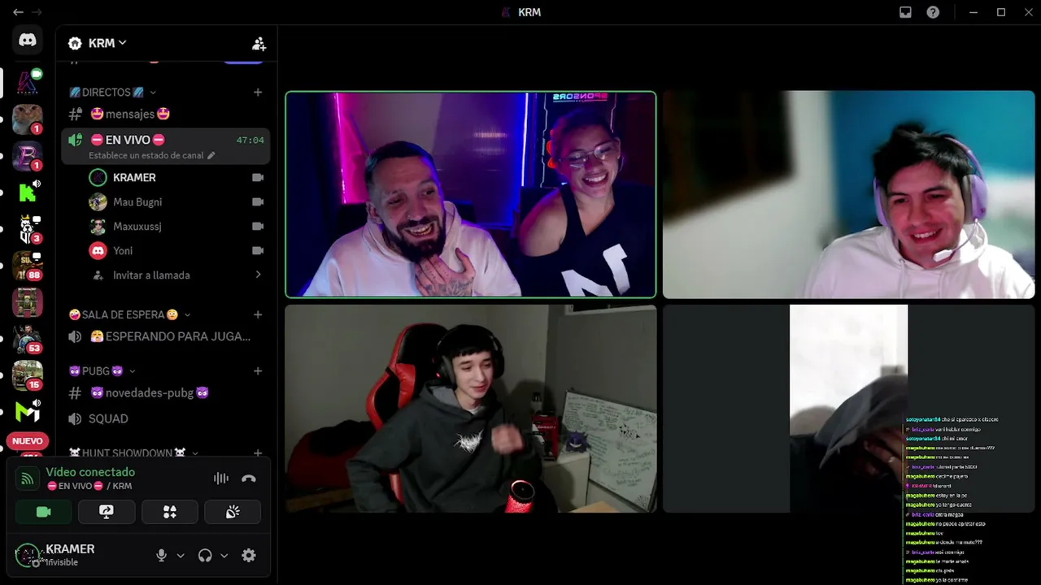Open the crowned ball server with 3 notifications
1041x585 pixels.
(28, 229)
